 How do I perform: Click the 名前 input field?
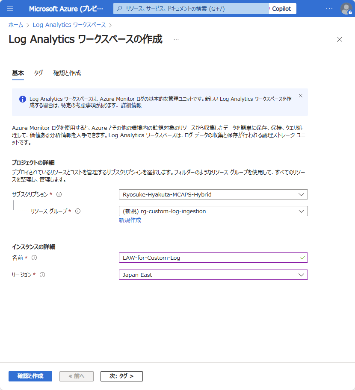[x=213, y=258]
